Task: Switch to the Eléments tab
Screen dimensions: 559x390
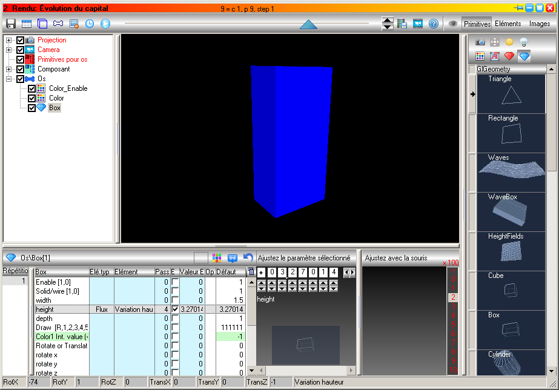Action: (508, 24)
